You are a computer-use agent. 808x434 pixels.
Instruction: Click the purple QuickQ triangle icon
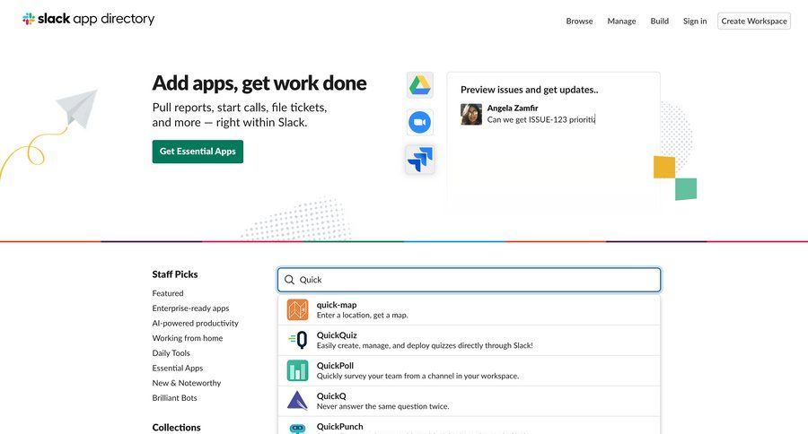click(297, 401)
